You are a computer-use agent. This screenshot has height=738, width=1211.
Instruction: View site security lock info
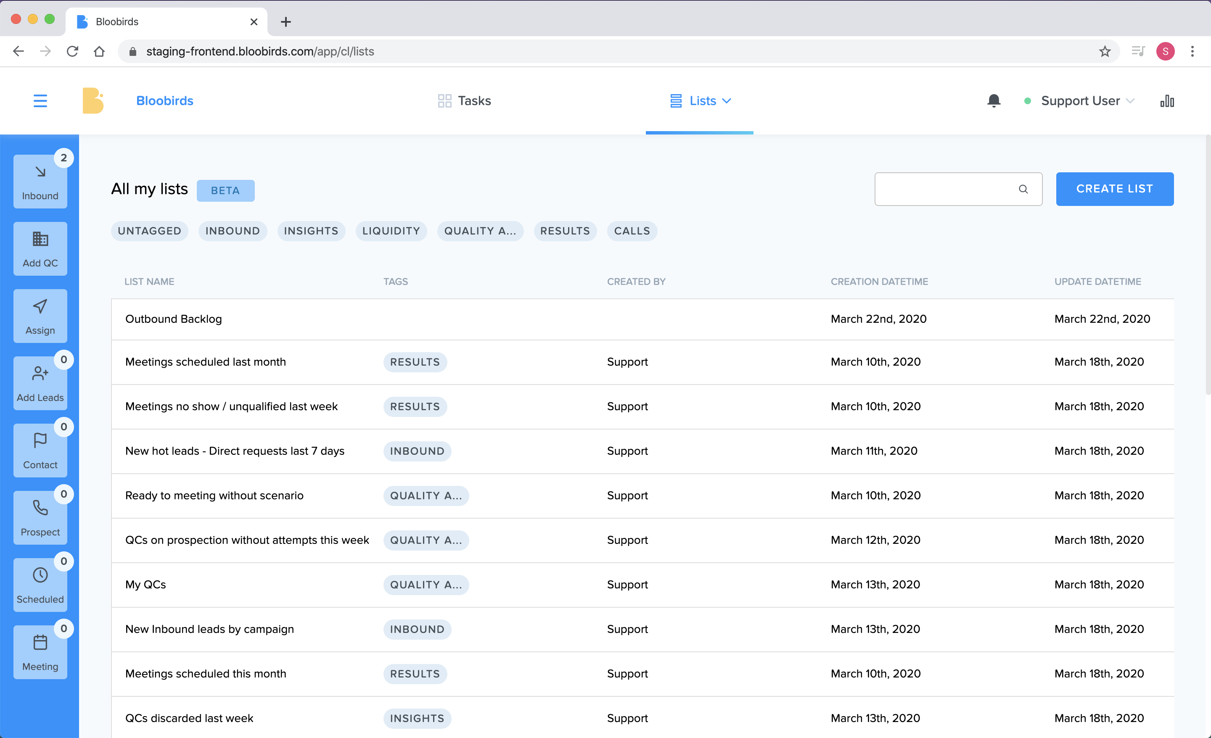(133, 51)
